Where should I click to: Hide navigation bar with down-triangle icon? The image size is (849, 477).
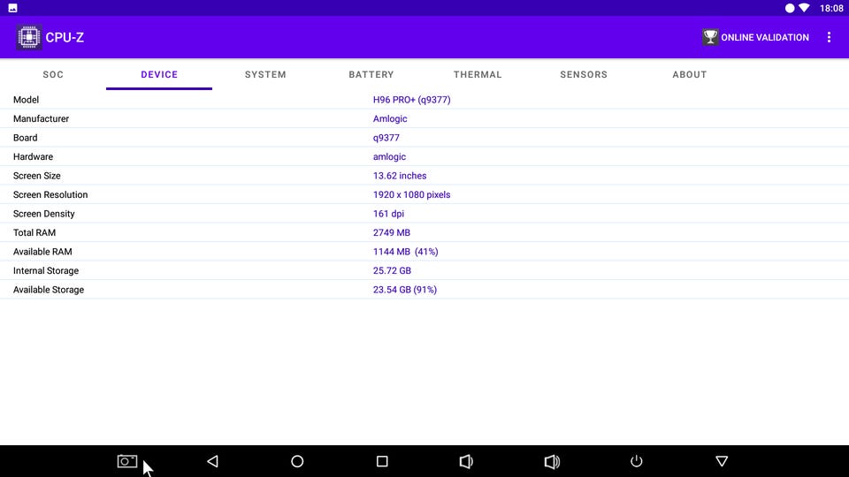coord(722,461)
